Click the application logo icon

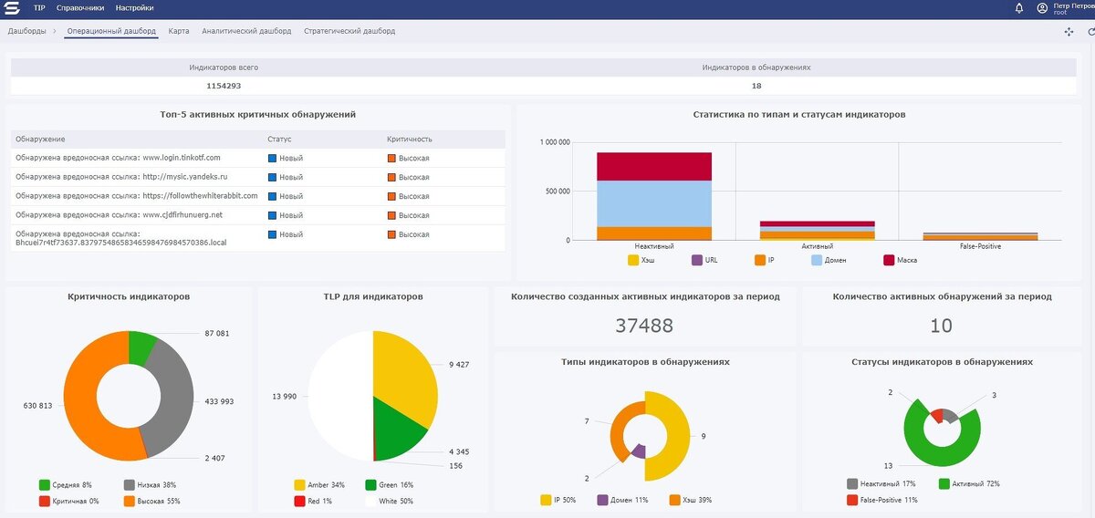[x=13, y=8]
